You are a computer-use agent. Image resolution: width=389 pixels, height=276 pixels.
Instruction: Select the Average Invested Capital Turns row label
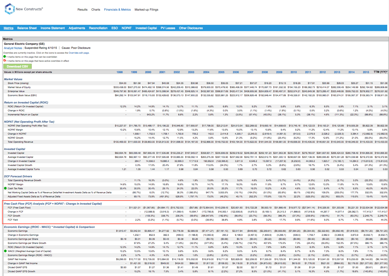[x=24, y=169]
